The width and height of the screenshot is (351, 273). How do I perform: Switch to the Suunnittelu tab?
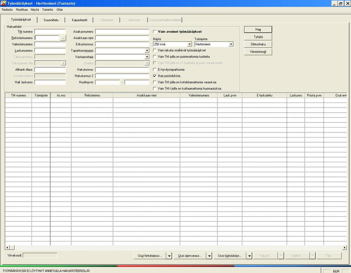point(51,20)
